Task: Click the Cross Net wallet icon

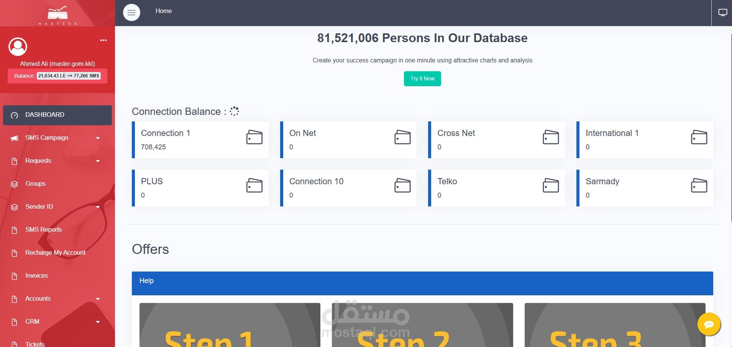Action: click(x=551, y=137)
